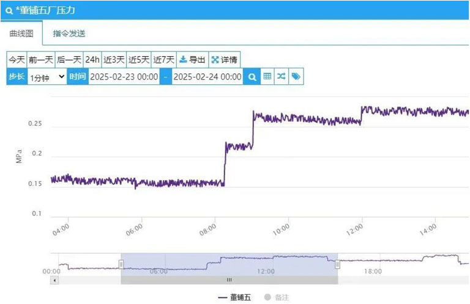Click the tags icon
This screenshot has width=470, height=304.
[296, 76]
